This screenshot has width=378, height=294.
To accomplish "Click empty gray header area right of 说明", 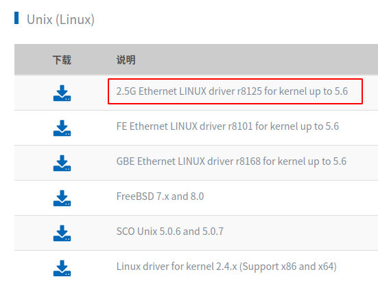I will pos(255,60).
